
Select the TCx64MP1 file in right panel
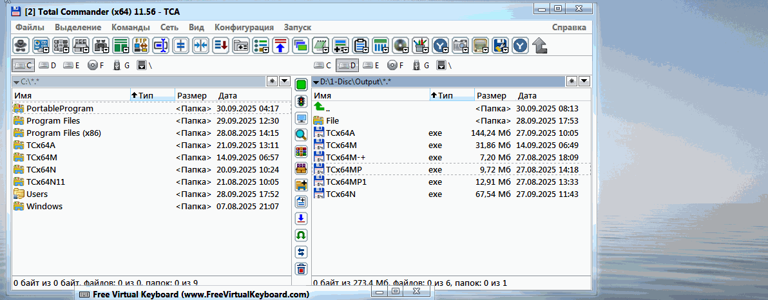(346, 182)
